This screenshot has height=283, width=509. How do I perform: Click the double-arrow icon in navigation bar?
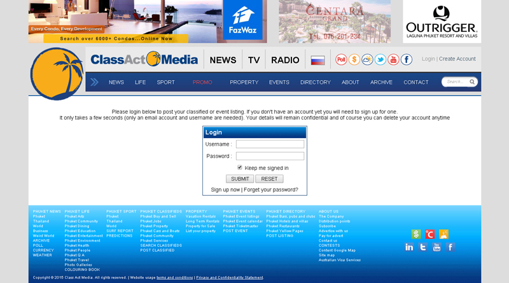tap(94, 82)
